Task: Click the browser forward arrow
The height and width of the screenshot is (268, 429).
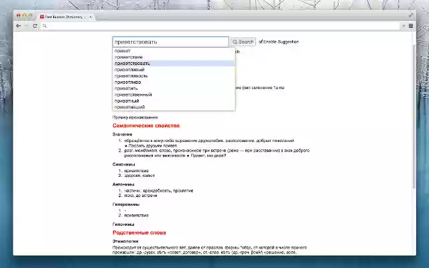Action: (26, 25)
